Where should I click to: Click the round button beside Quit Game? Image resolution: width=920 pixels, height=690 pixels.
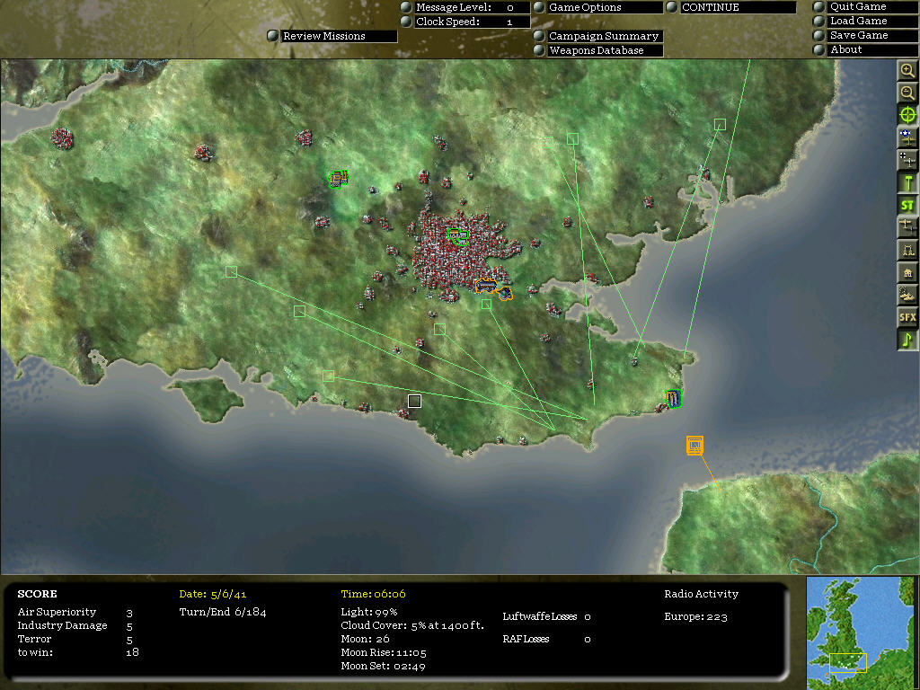click(819, 6)
